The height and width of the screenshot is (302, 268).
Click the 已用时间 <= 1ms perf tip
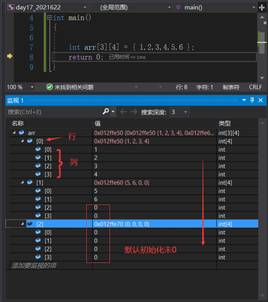click(x=127, y=57)
